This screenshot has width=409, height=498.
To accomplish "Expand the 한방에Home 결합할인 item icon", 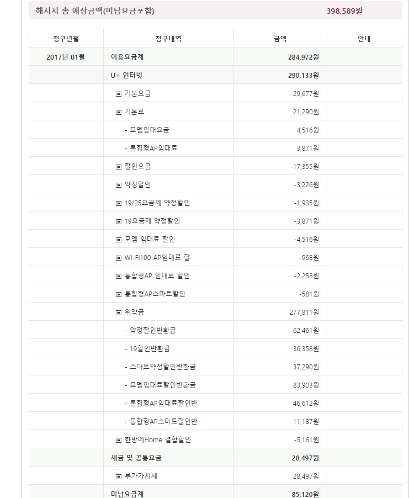I will click(x=118, y=440).
